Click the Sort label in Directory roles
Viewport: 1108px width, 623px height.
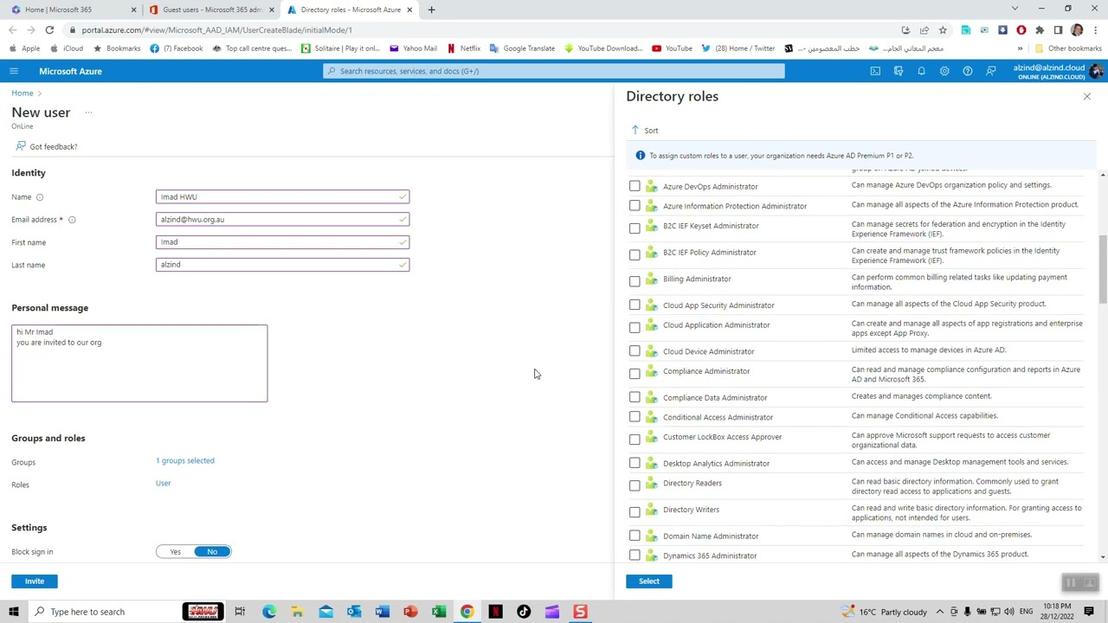click(651, 131)
